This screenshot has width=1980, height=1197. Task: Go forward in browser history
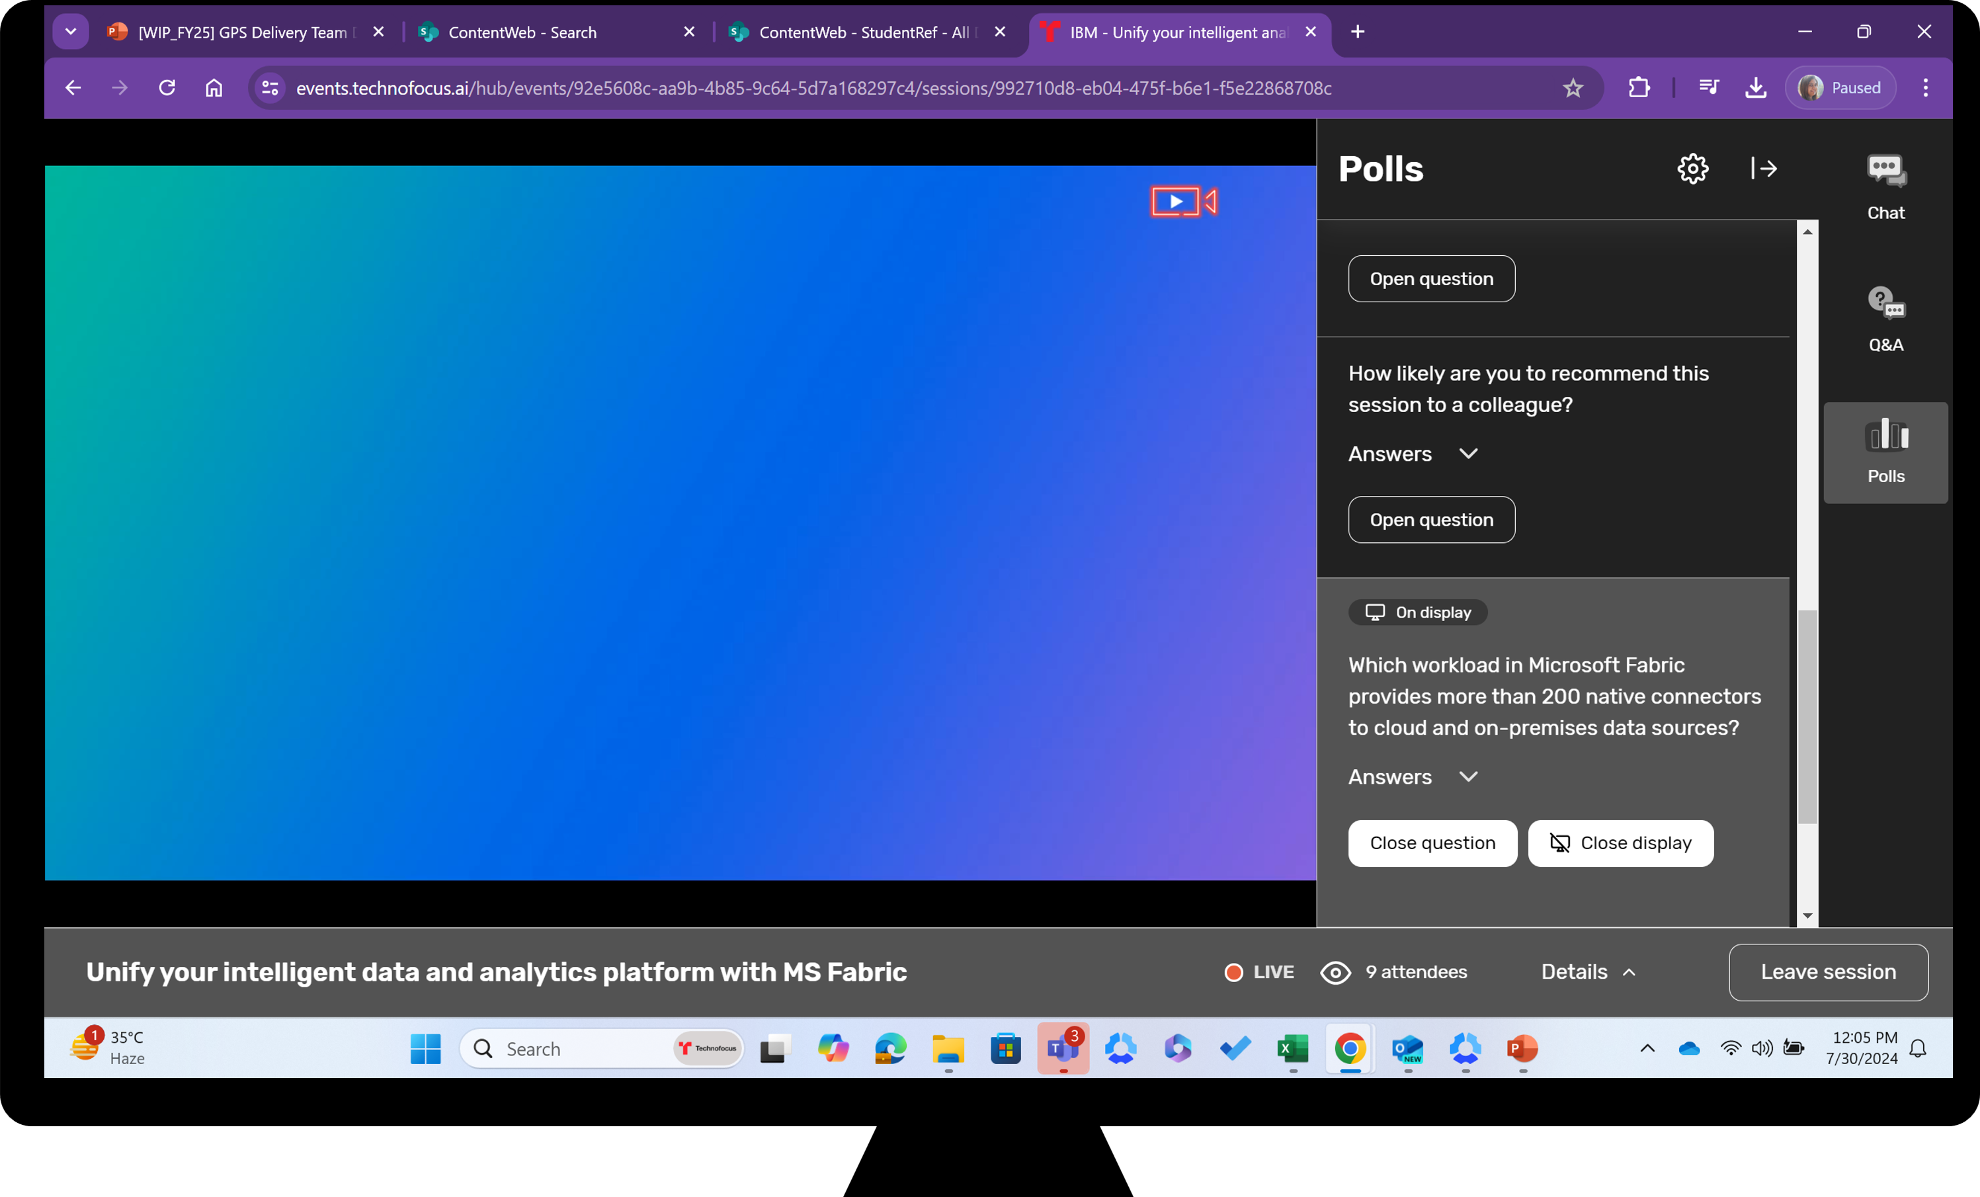click(120, 87)
